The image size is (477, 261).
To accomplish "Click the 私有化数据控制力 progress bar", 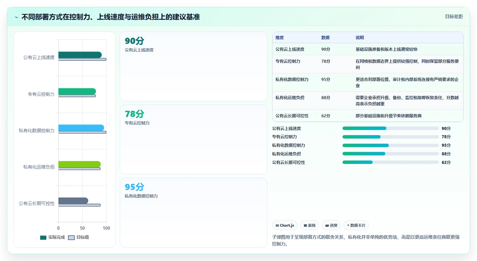I will [x=391, y=145].
